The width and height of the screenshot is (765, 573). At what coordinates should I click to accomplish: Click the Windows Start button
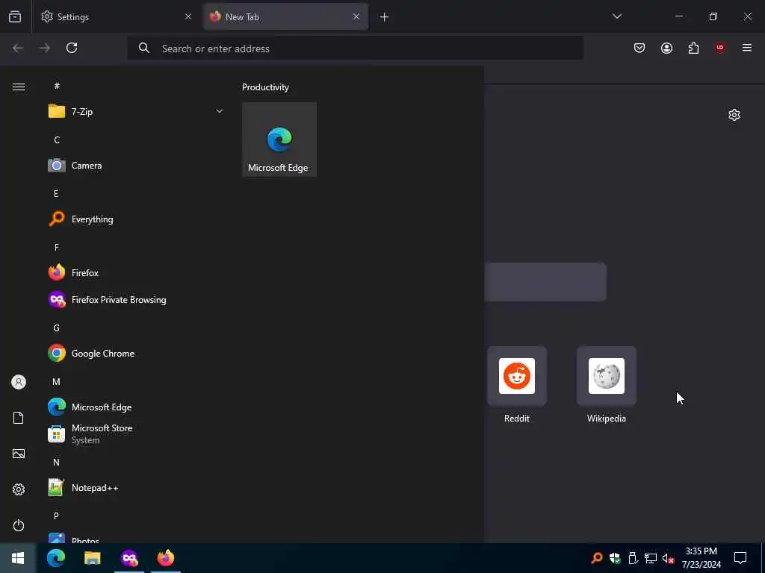point(18,558)
